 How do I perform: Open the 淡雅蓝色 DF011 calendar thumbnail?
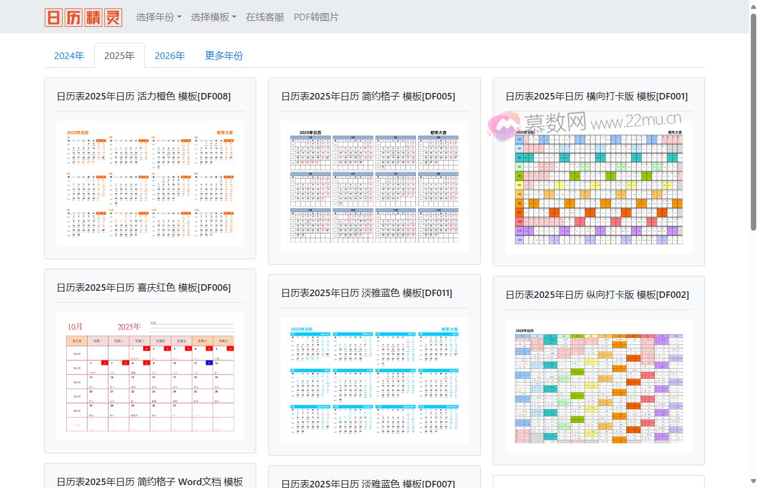tap(374, 380)
